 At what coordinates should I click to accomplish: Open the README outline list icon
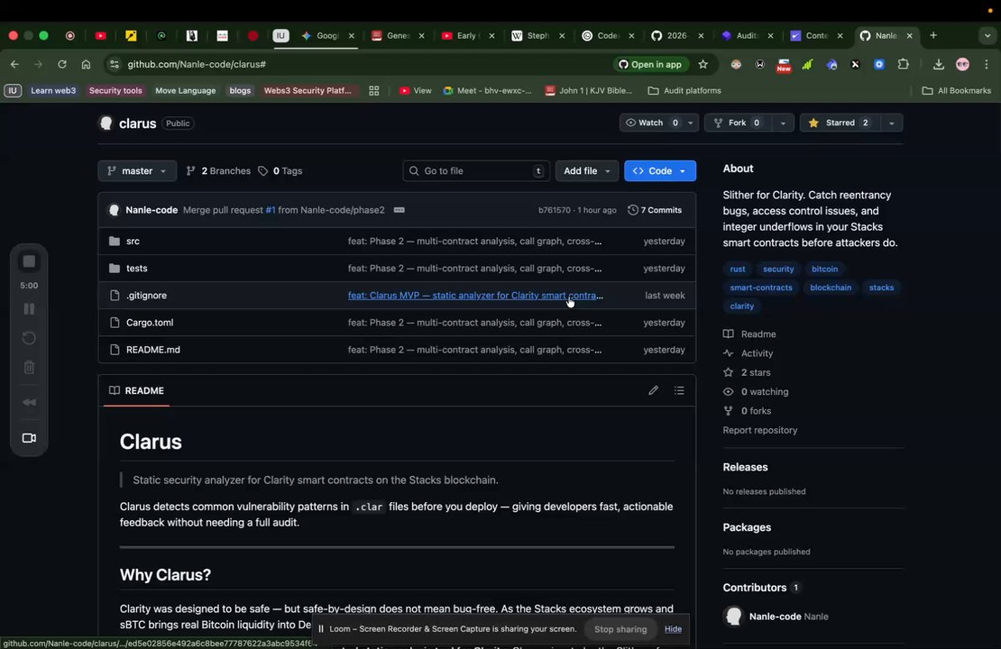click(679, 390)
